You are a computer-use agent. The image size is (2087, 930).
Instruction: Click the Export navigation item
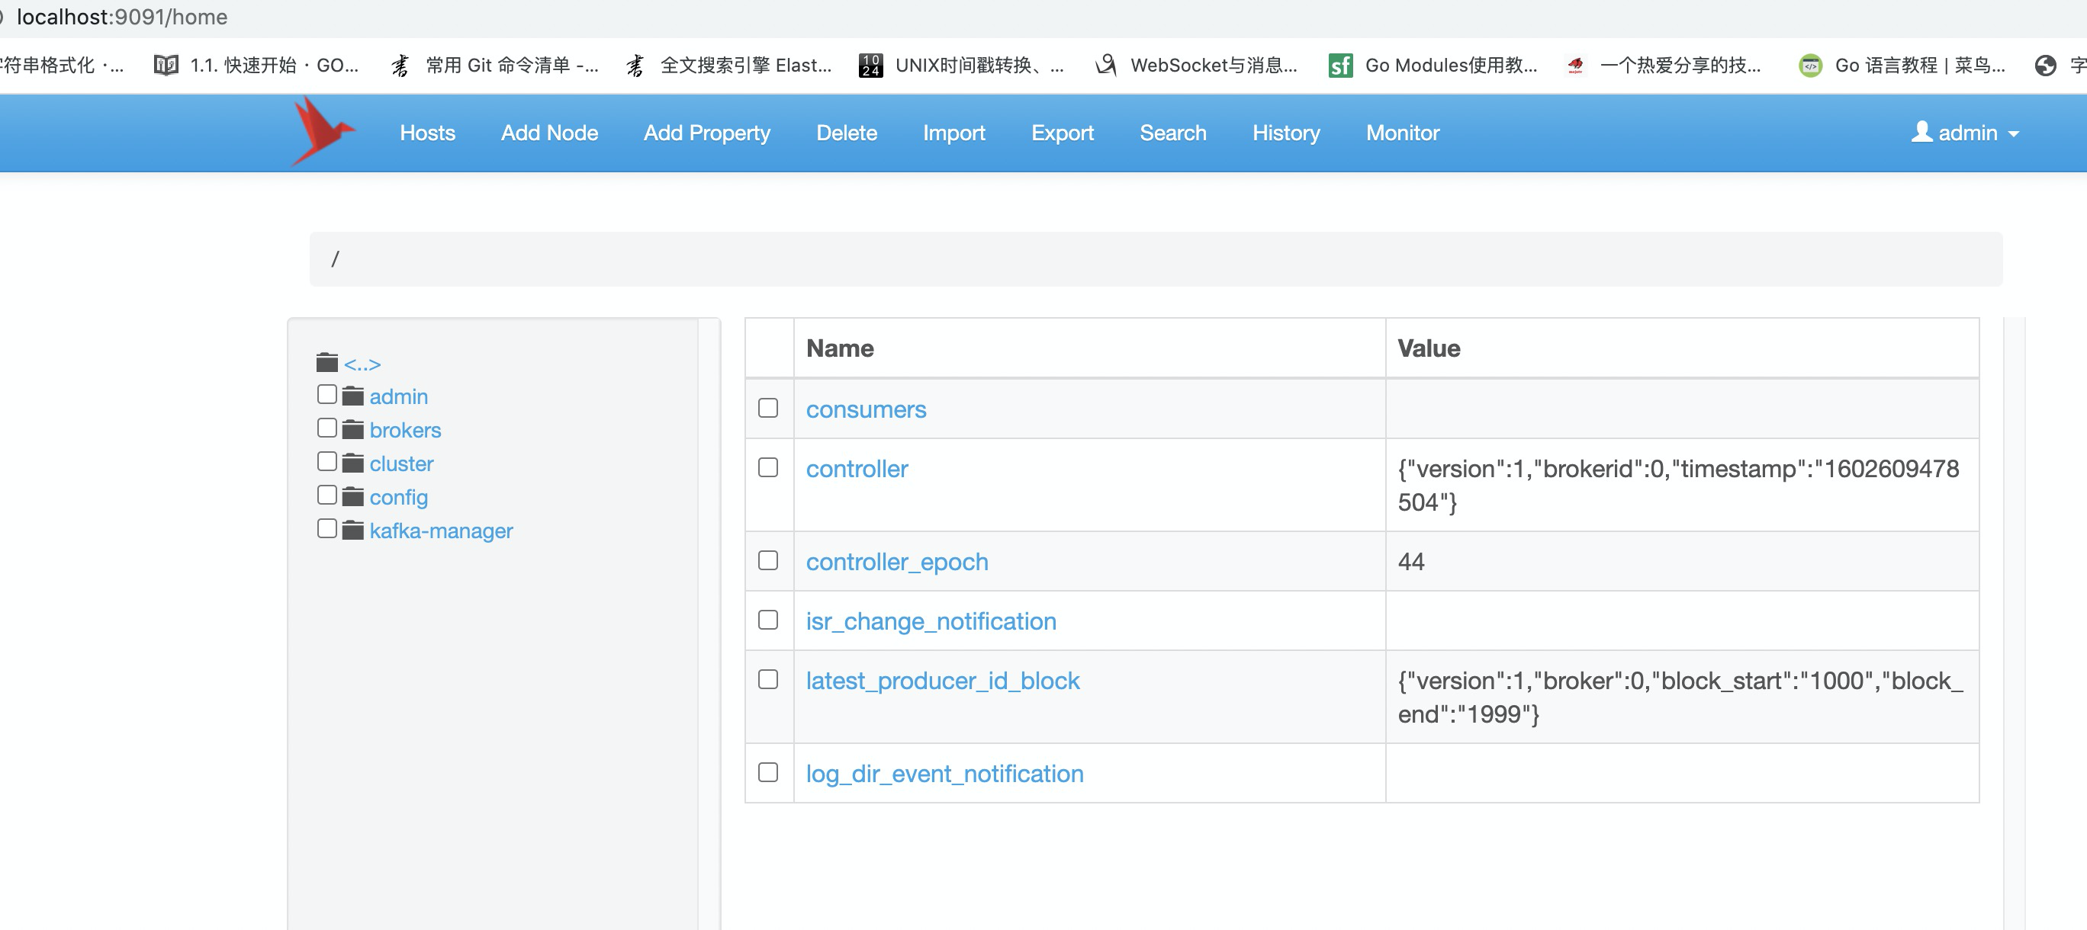(1061, 133)
